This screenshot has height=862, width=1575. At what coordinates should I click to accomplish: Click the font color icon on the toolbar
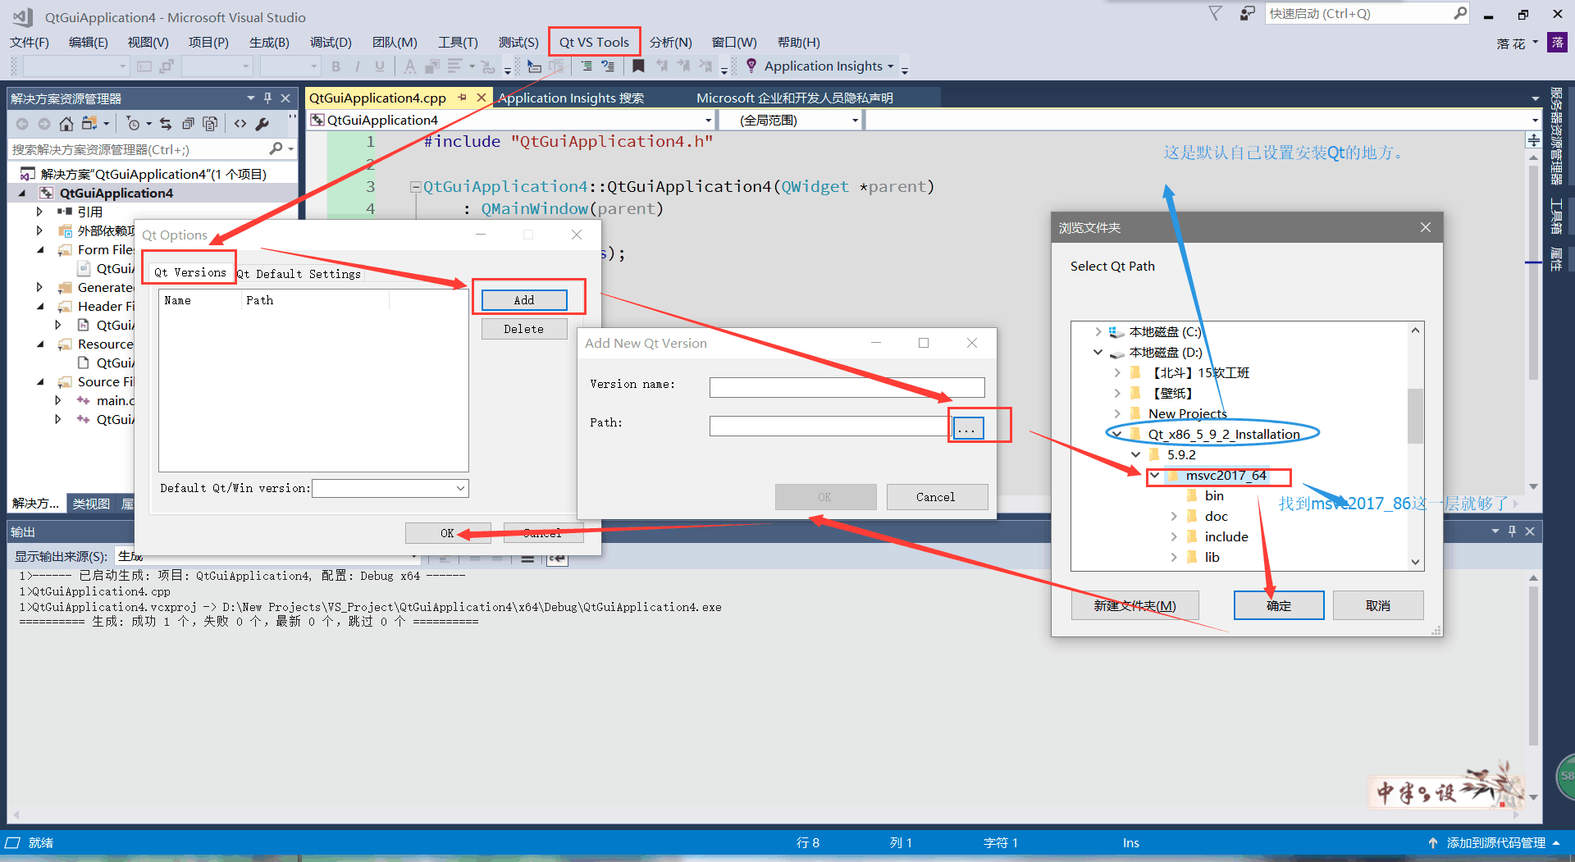point(410,66)
